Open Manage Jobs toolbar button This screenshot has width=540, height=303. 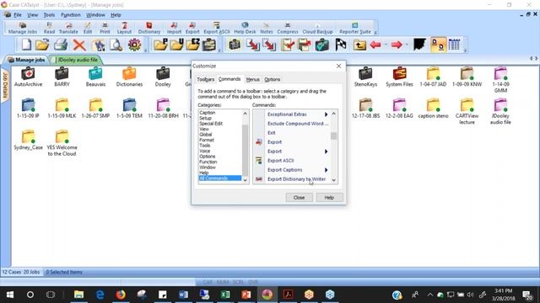(x=23, y=28)
